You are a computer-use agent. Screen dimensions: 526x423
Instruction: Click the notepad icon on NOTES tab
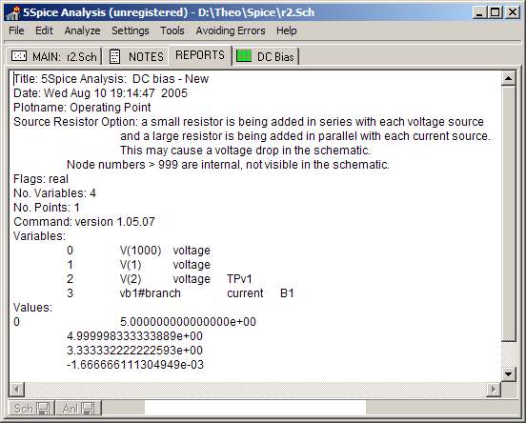pyautogui.click(x=114, y=56)
